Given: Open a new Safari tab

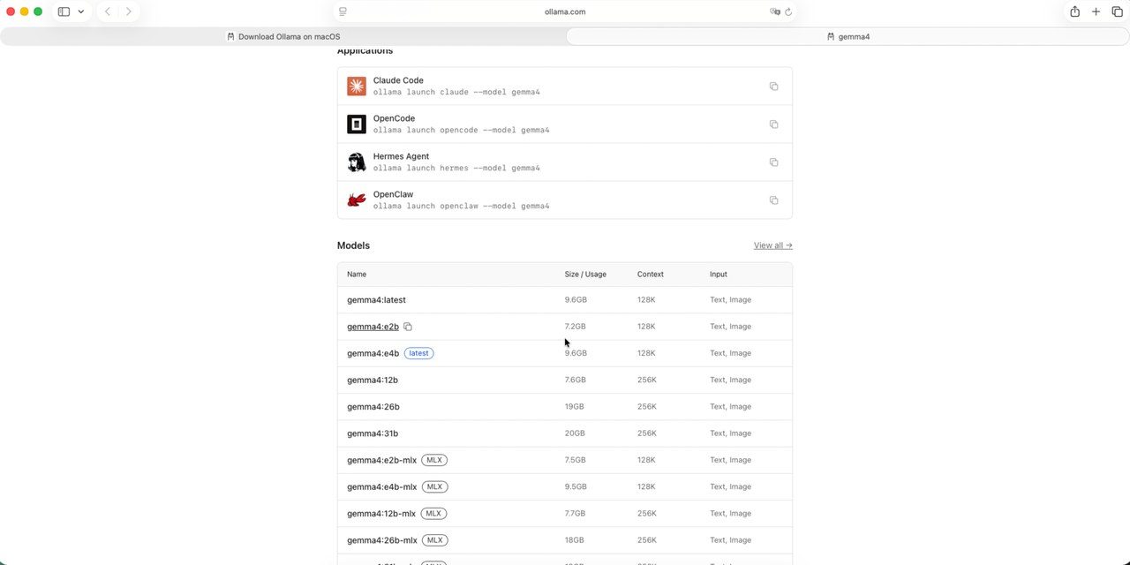Looking at the screenshot, I should point(1096,11).
